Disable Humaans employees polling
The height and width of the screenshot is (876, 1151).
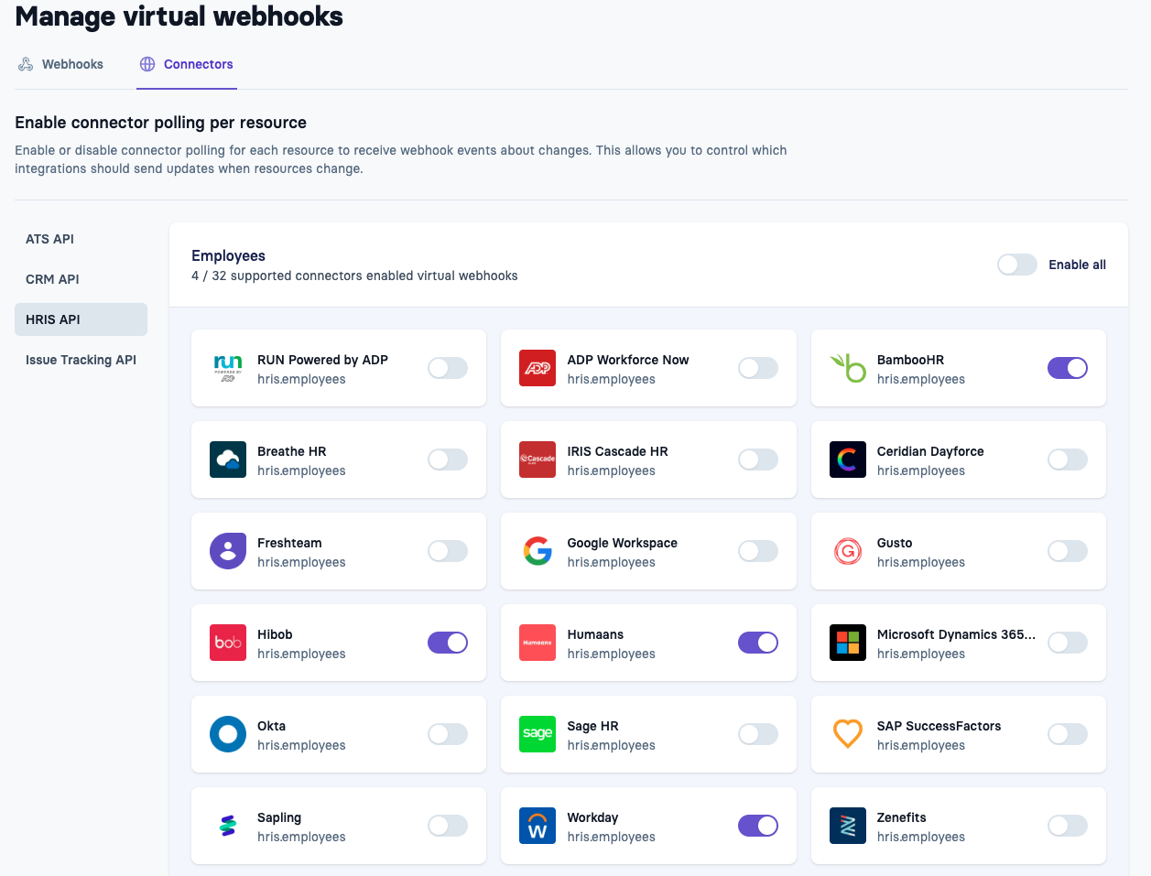coord(758,643)
